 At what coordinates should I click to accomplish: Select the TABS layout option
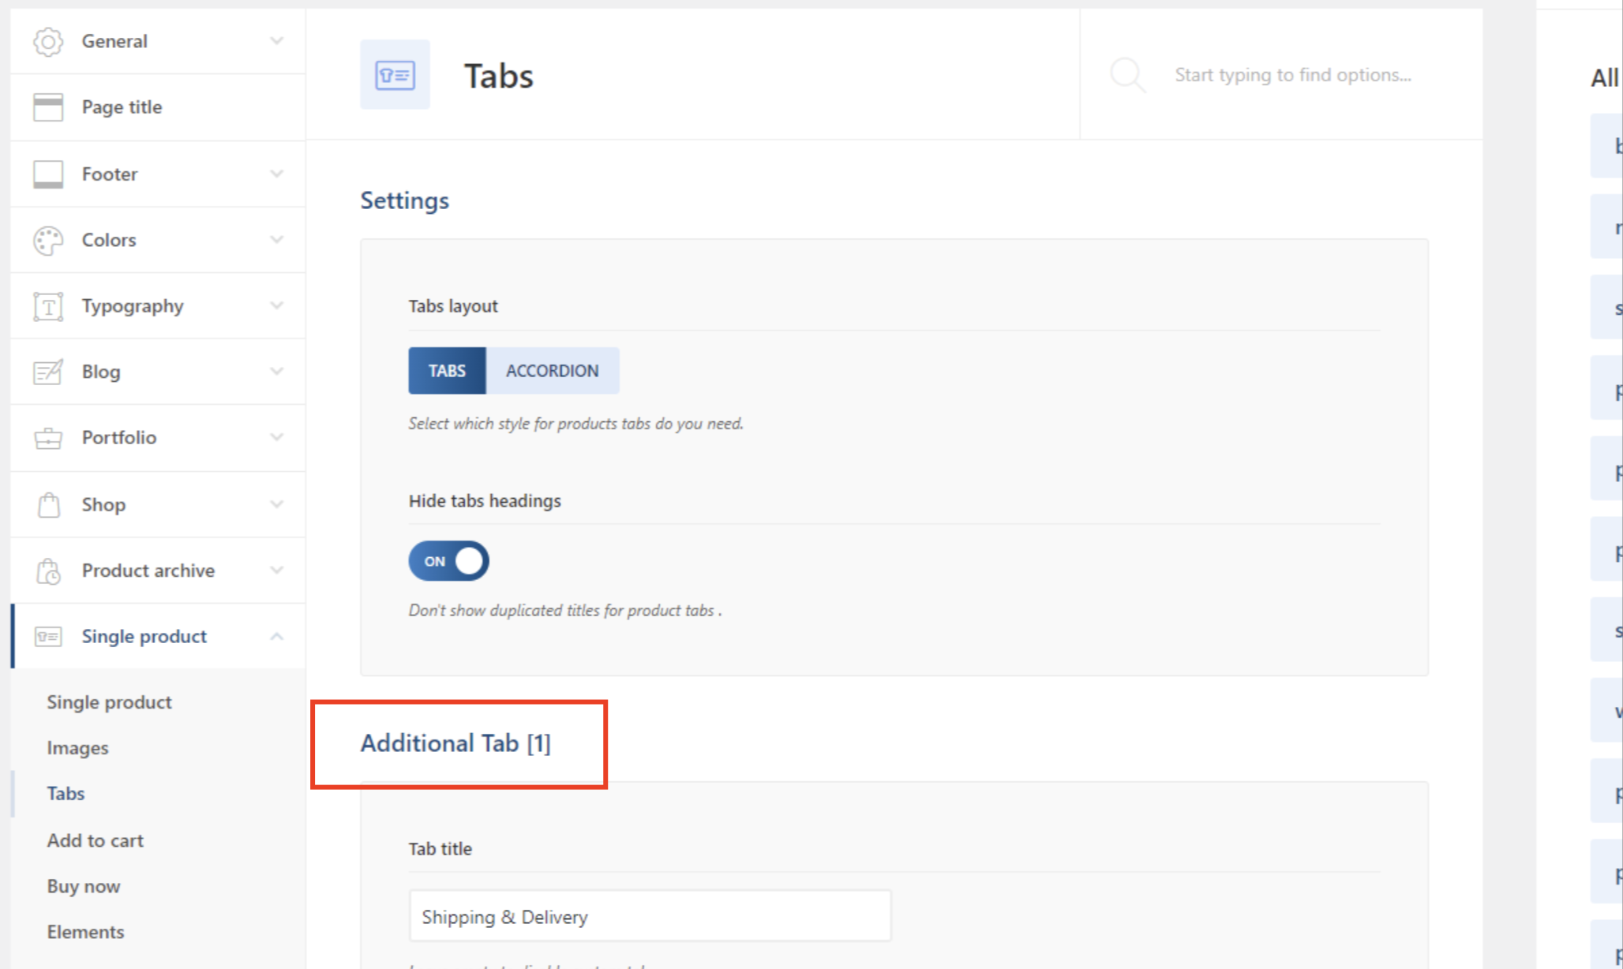coord(448,370)
